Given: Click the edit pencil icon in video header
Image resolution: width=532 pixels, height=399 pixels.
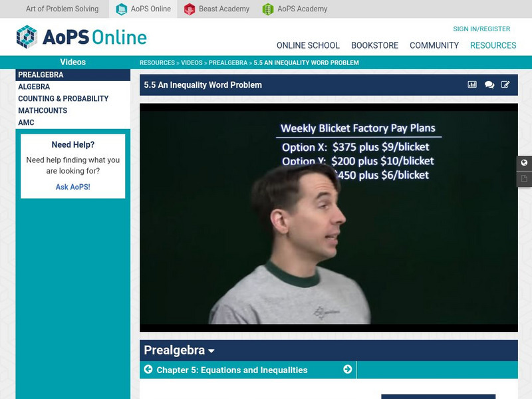Looking at the screenshot, I should (505, 84).
